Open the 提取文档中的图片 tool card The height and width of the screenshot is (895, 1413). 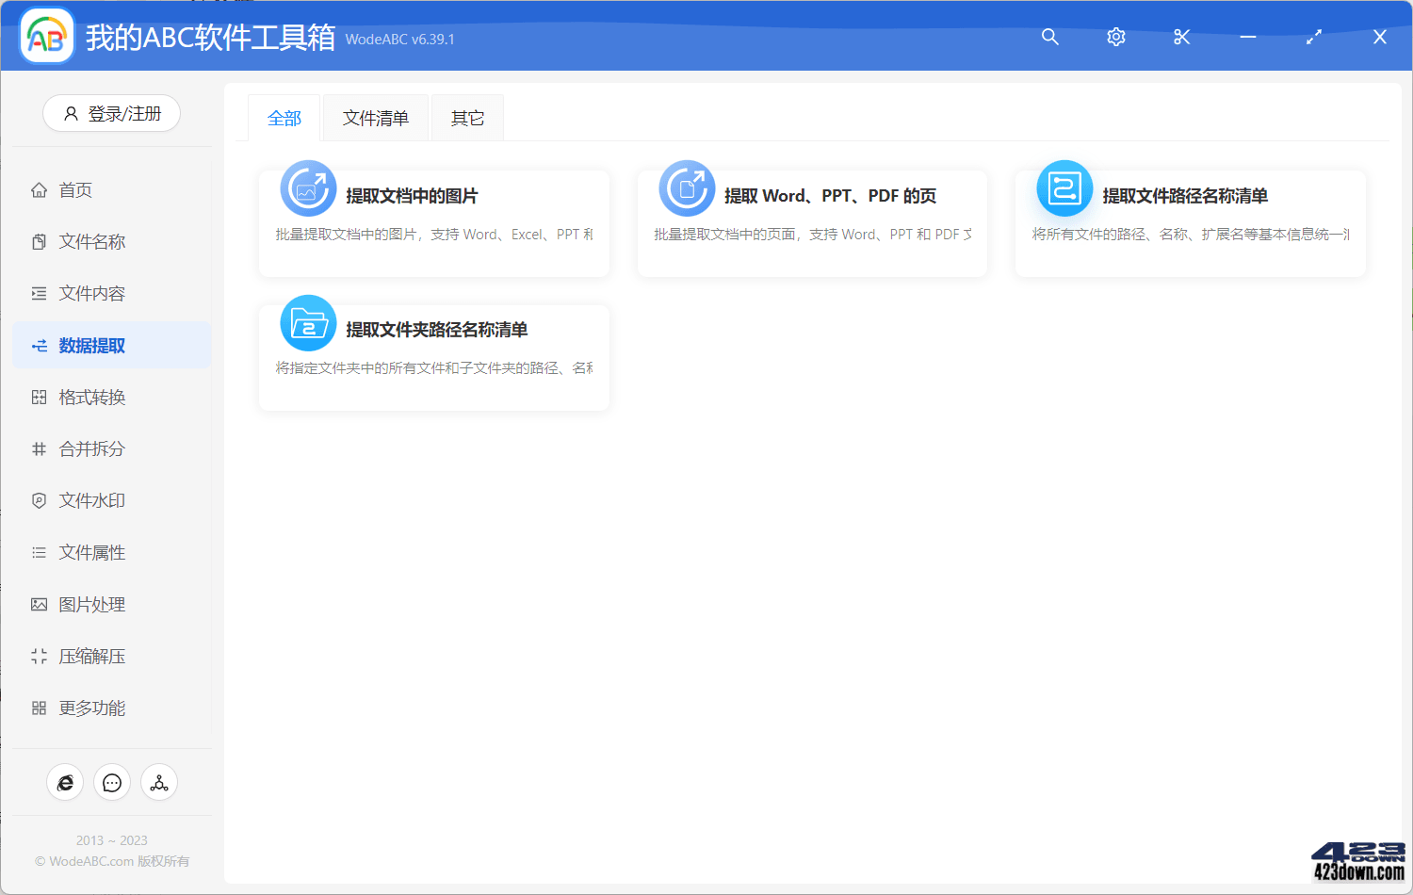pyautogui.click(x=433, y=222)
